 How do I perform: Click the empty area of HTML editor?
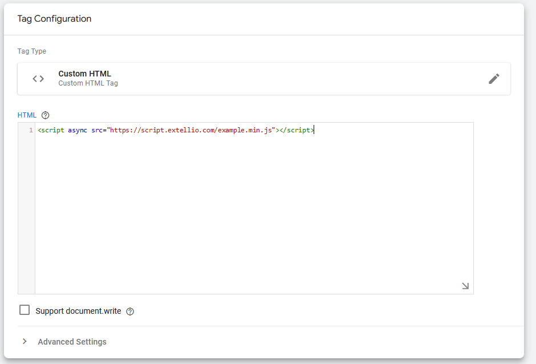point(254,217)
